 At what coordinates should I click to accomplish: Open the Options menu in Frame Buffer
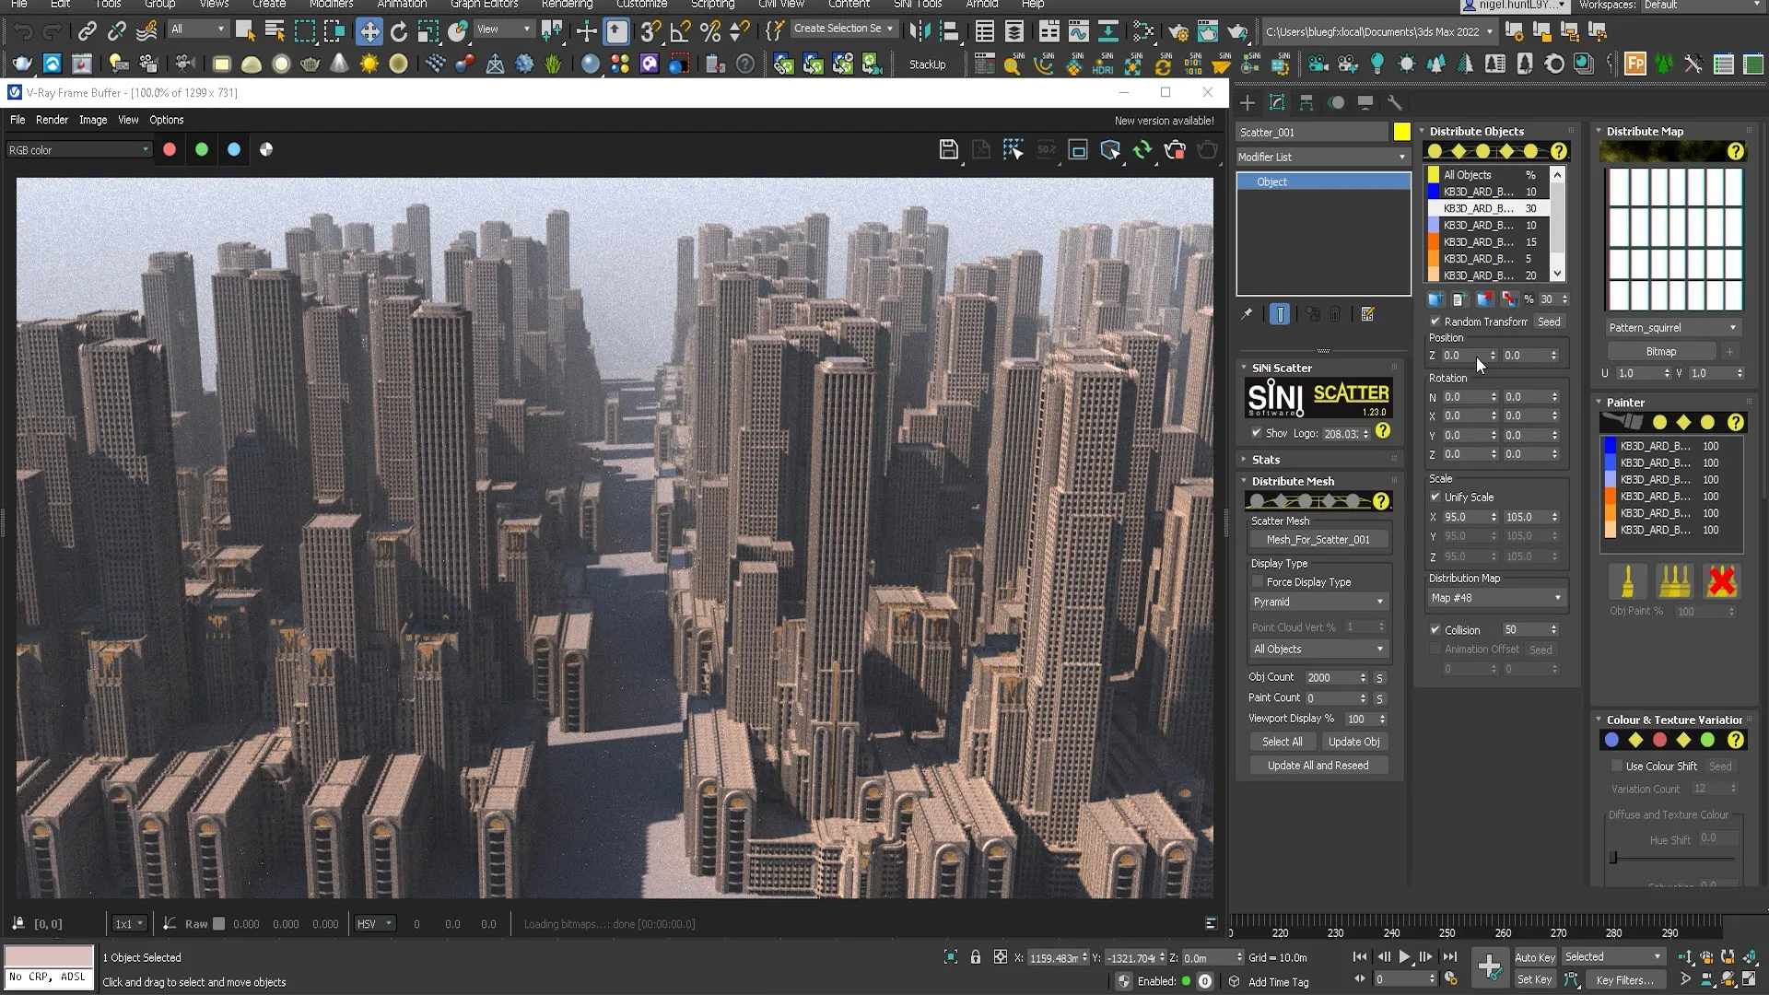tap(167, 120)
